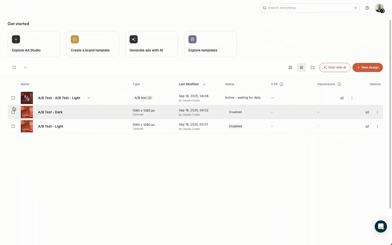Open three-dot options for A/B Test - Light
Viewport: 392px width, 245px height.
point(377,126)
